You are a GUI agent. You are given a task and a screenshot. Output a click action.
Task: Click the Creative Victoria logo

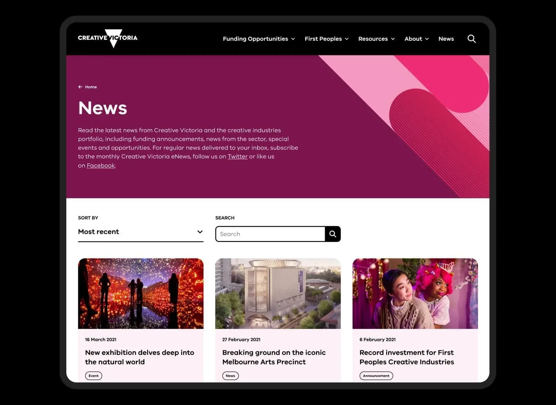pyautogui.click(x=107, y=38)
